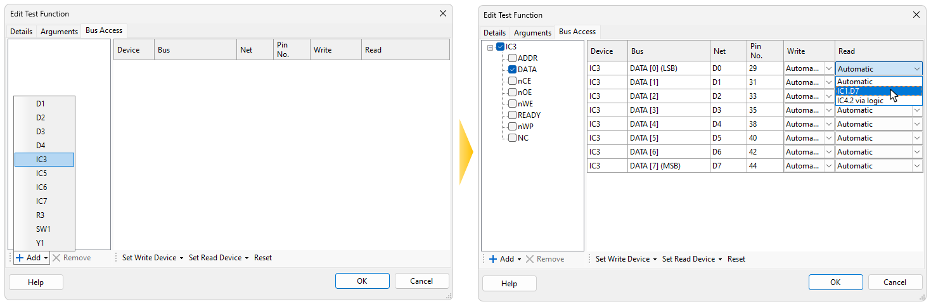The height and width of the screenshot is (304, 931).
Task: Check the READY signal checkbox
Action: (x=513, y=115)
